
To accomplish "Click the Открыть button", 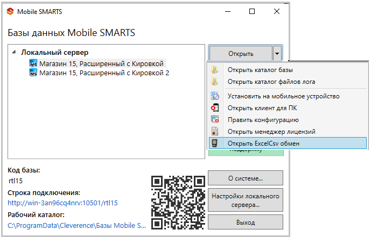I will (241, 53).
